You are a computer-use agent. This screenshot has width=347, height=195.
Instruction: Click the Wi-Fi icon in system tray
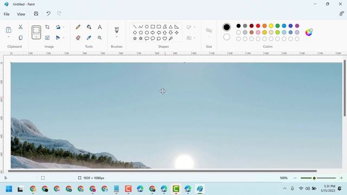click(301, 188)
